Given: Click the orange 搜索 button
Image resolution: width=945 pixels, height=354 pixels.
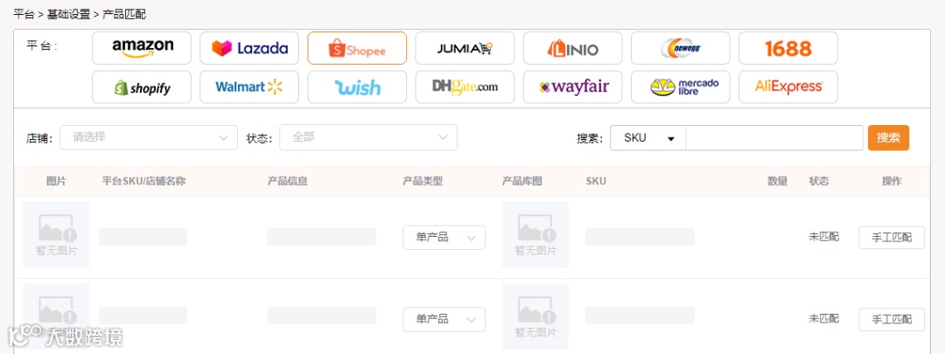Looking at the screenshot, I should coord(888,138).
